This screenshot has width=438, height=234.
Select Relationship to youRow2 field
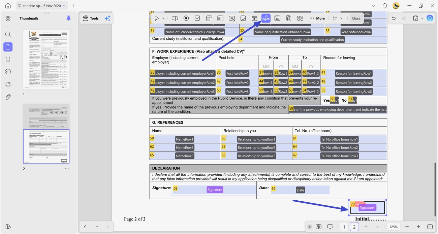pyautogui.click(x=256, y=147)
